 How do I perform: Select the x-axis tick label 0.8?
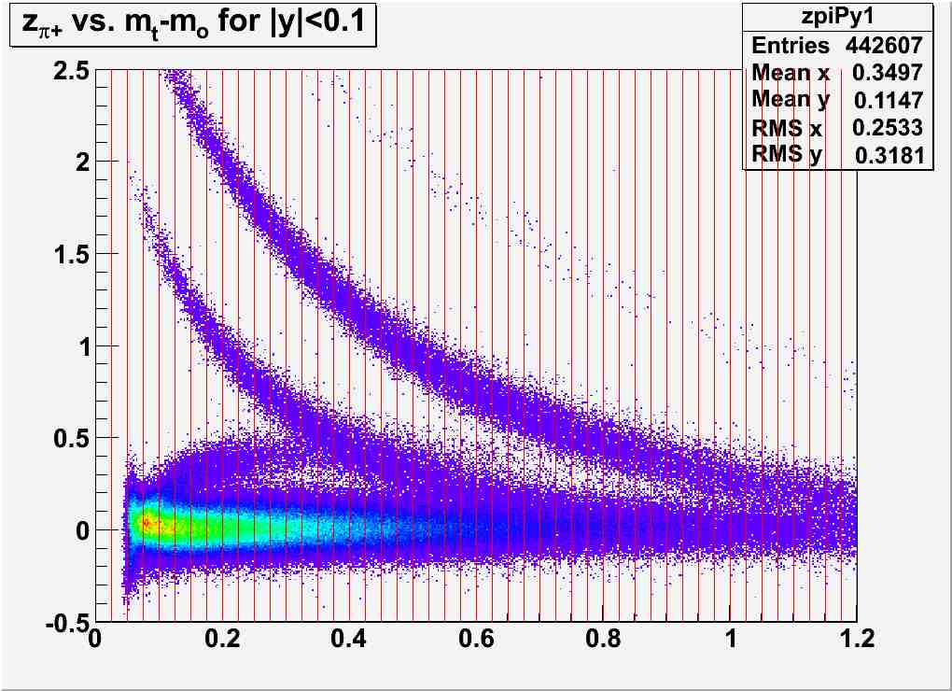tap(603, 640)
